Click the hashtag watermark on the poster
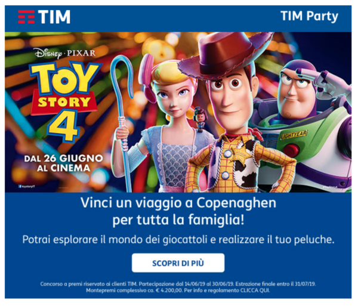Image resolution: width=358 pixels, height=306 pixels. 330,187
